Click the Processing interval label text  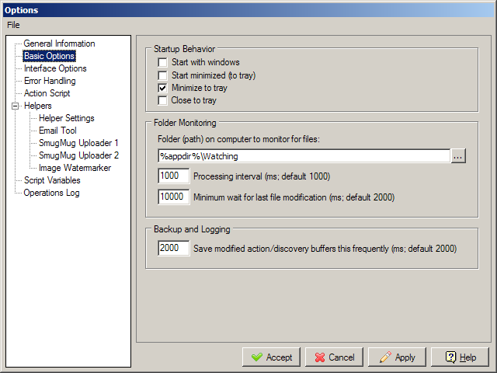(x=262, y=176)
